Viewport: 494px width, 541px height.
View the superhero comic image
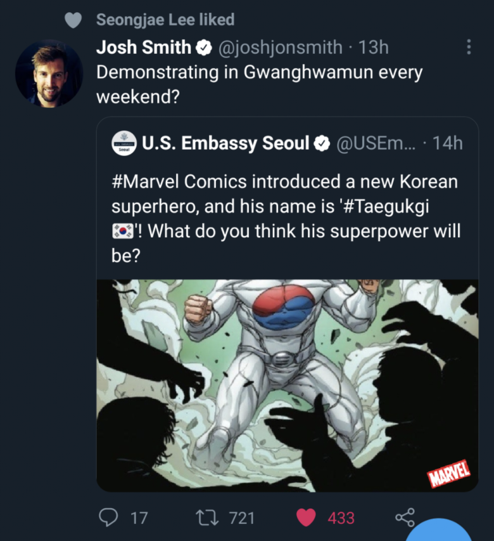(287, 385)
